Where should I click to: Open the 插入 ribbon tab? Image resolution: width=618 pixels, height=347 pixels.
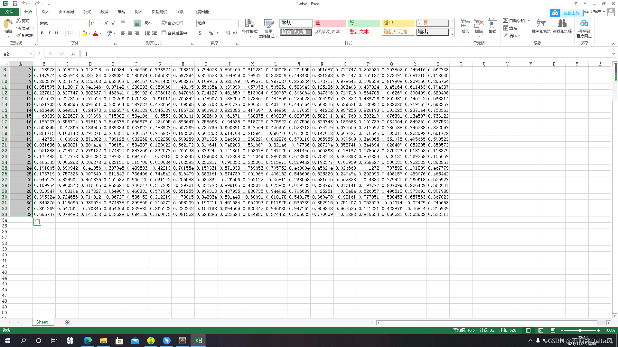[45, 12]
